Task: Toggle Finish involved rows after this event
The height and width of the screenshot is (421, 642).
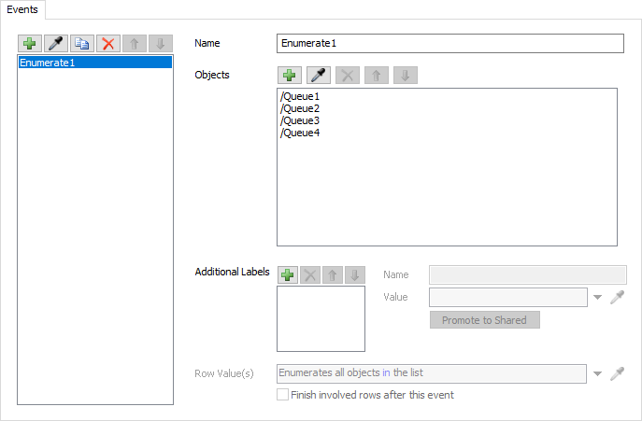Action: coord(283,395)
